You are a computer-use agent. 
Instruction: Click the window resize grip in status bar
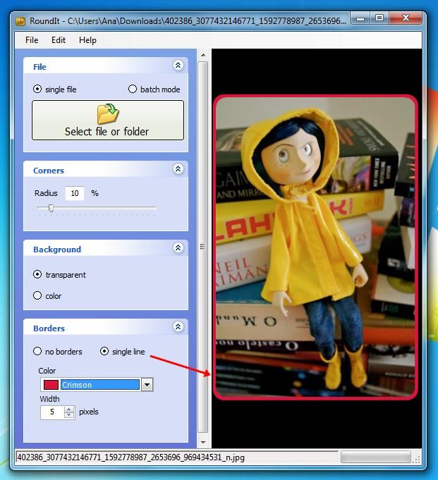(417, 459)
